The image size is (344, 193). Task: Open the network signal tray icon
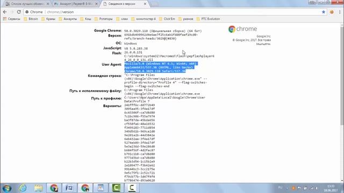pyautogui.click(x=312, y=188)
